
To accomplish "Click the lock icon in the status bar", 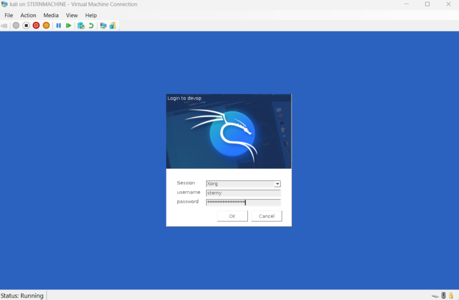I will (451, 295).
